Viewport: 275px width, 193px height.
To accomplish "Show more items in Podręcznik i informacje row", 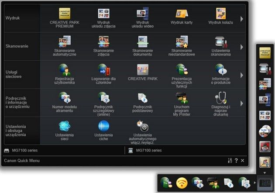I will (x=242, y=103).
